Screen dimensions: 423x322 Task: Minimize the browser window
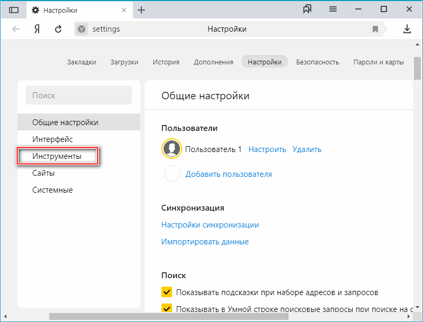tap(358, 10)
